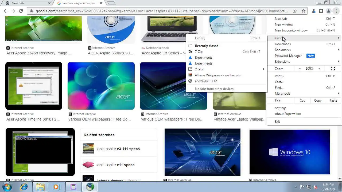Image resolution: width=342 pixels, height=192 pixels.
Task: Search related acer aspire e11 specs
Action: (x=118, y=165)
